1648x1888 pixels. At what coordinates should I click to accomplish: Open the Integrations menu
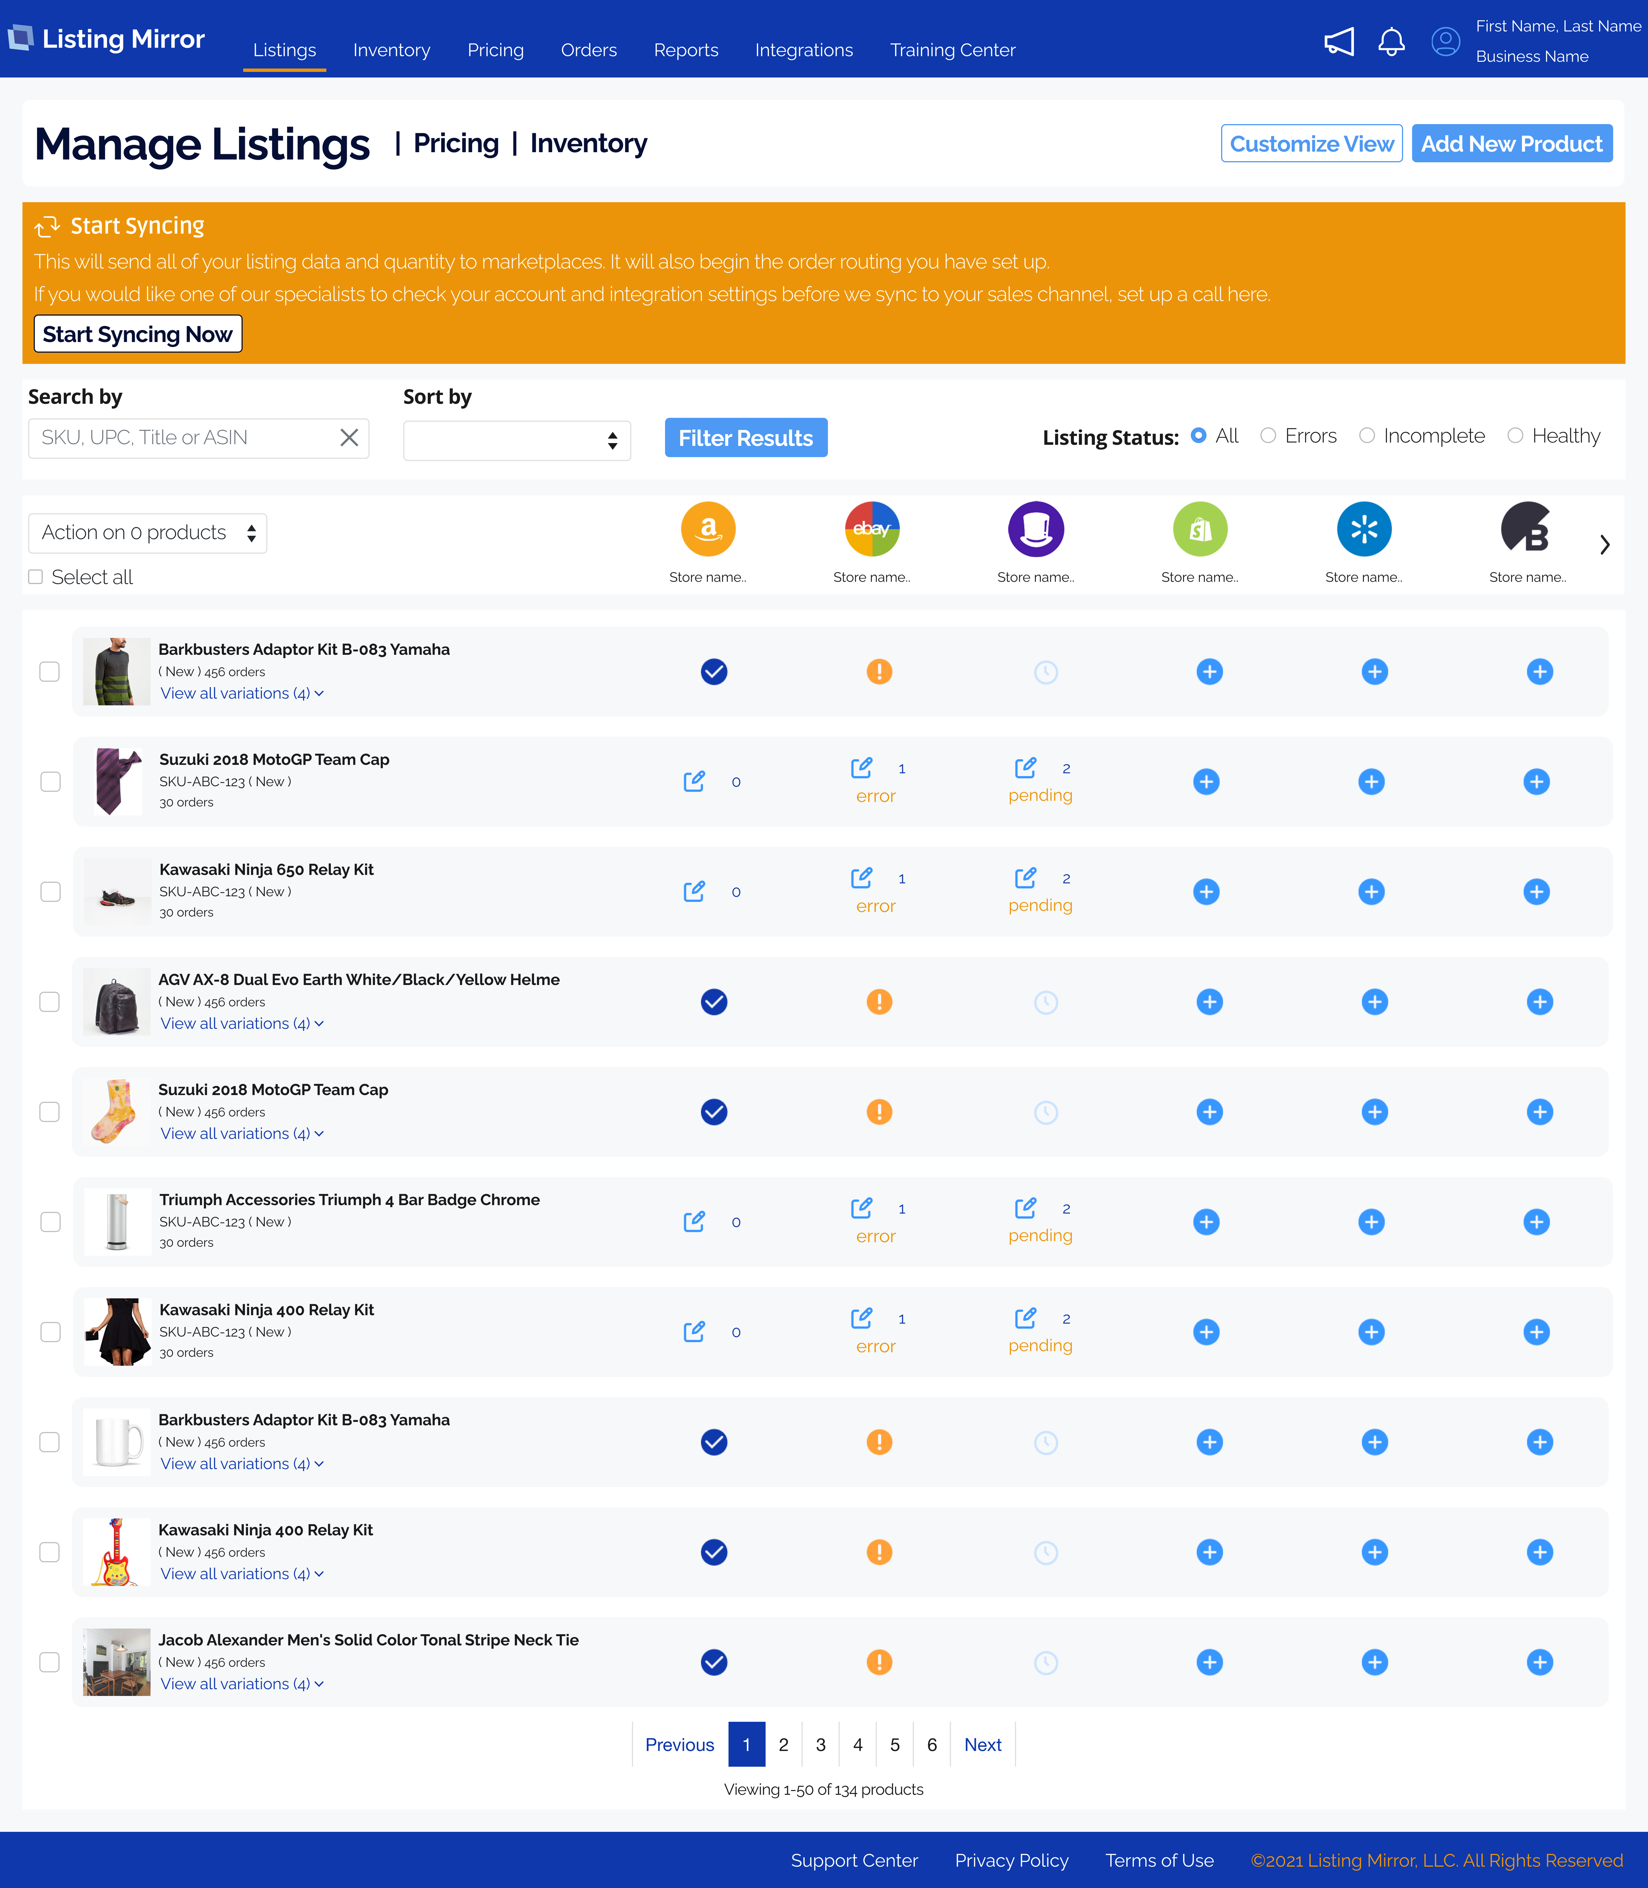click(804, 50)
